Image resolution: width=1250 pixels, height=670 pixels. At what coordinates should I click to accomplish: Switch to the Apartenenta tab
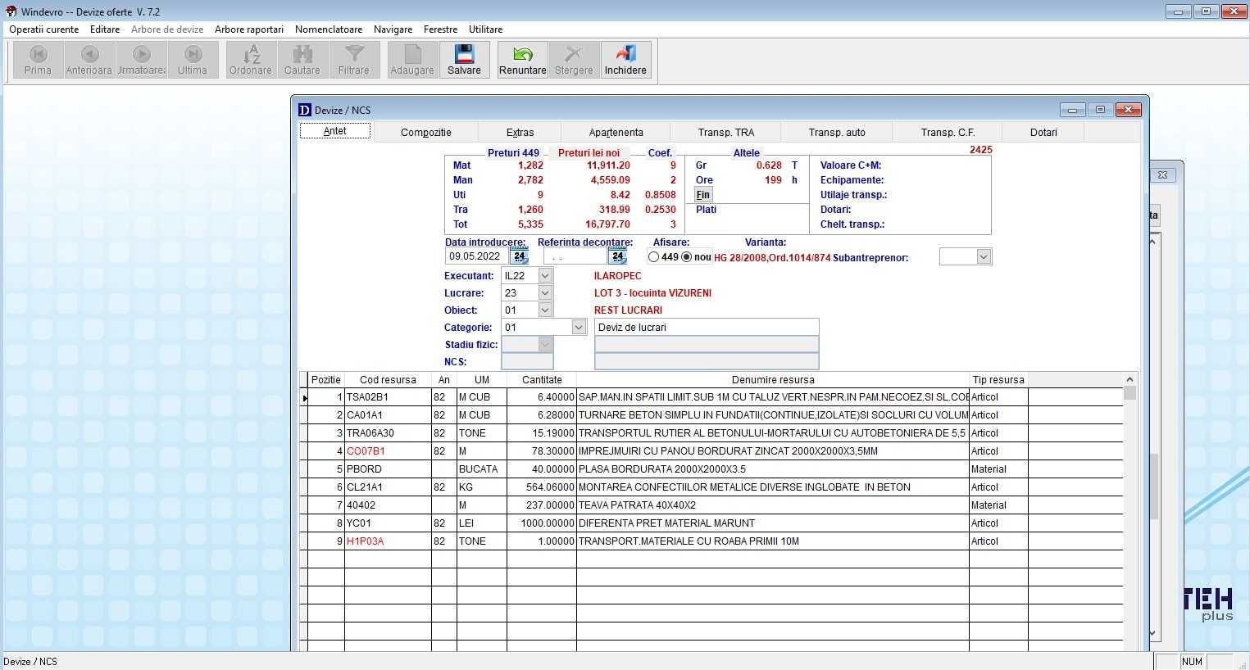click(x=616, y=132)
